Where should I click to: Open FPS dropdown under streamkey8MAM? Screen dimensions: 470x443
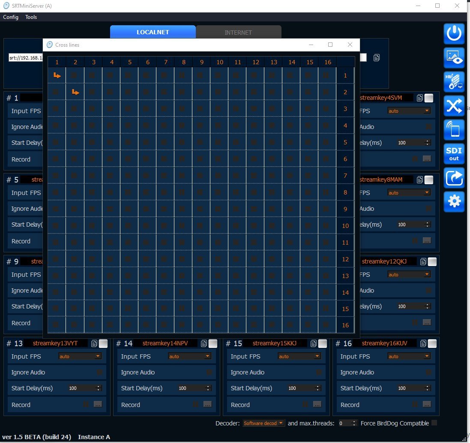click(409, 192)
